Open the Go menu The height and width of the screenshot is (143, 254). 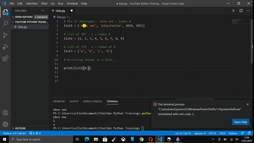click(53, 4)
